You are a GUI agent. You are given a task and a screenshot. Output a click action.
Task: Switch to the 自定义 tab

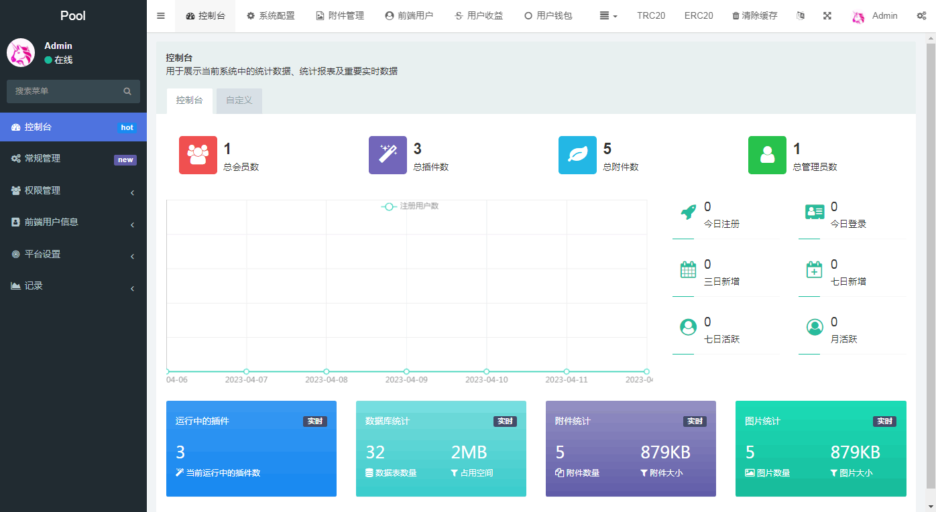point(239,101)
